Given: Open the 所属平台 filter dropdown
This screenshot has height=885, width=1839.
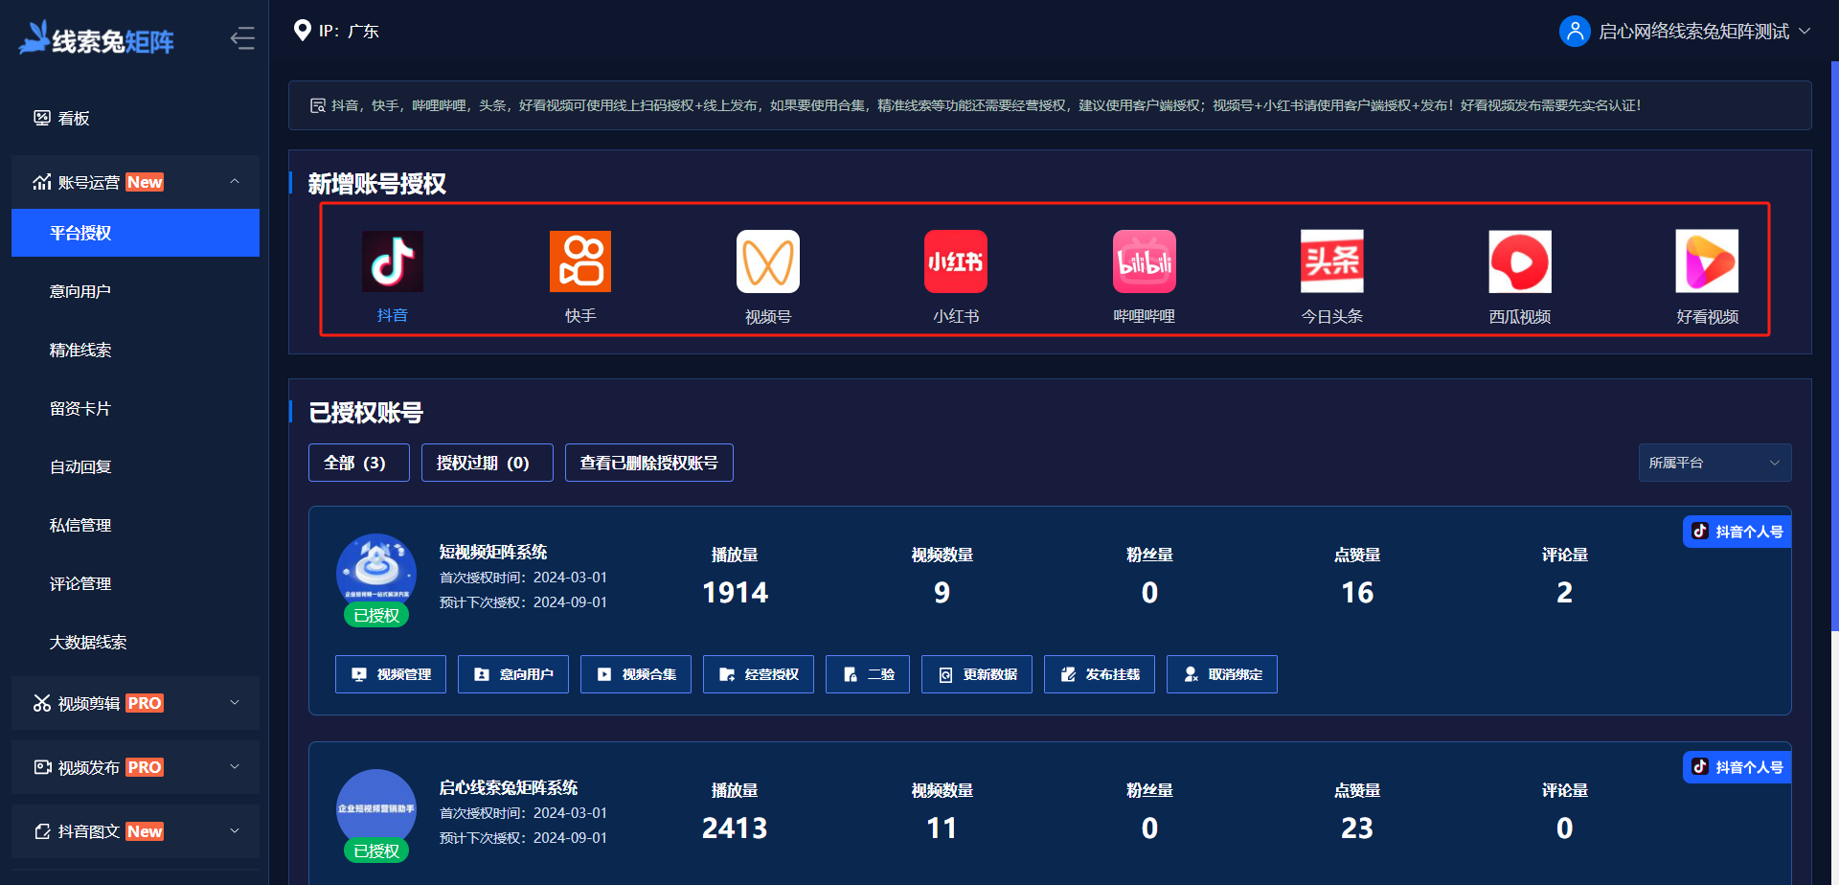Looking at the screenshot, I should coord(1714,463).
